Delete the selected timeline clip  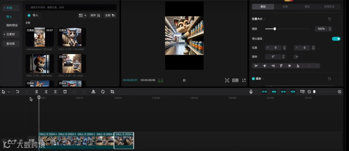point(65,92)
